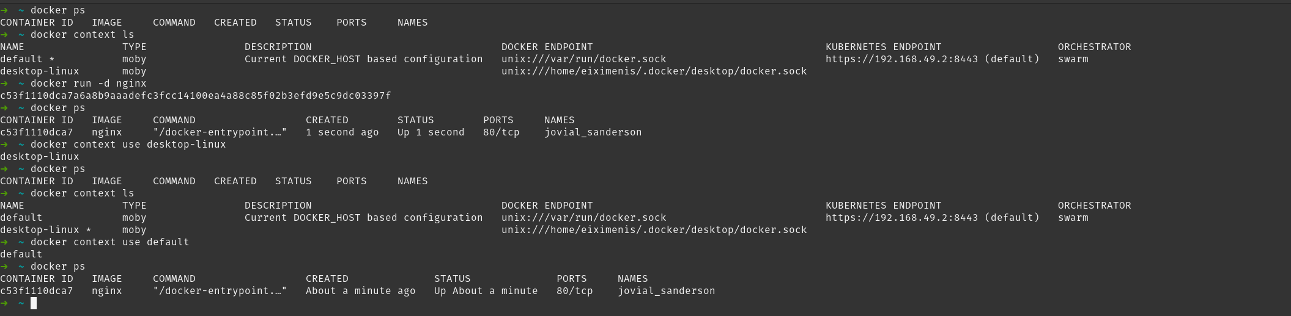Click the green arrow of the last empty prompt
Image resolution: width=1291 pixels, height=316 pixels.
[x=4, y=303]
